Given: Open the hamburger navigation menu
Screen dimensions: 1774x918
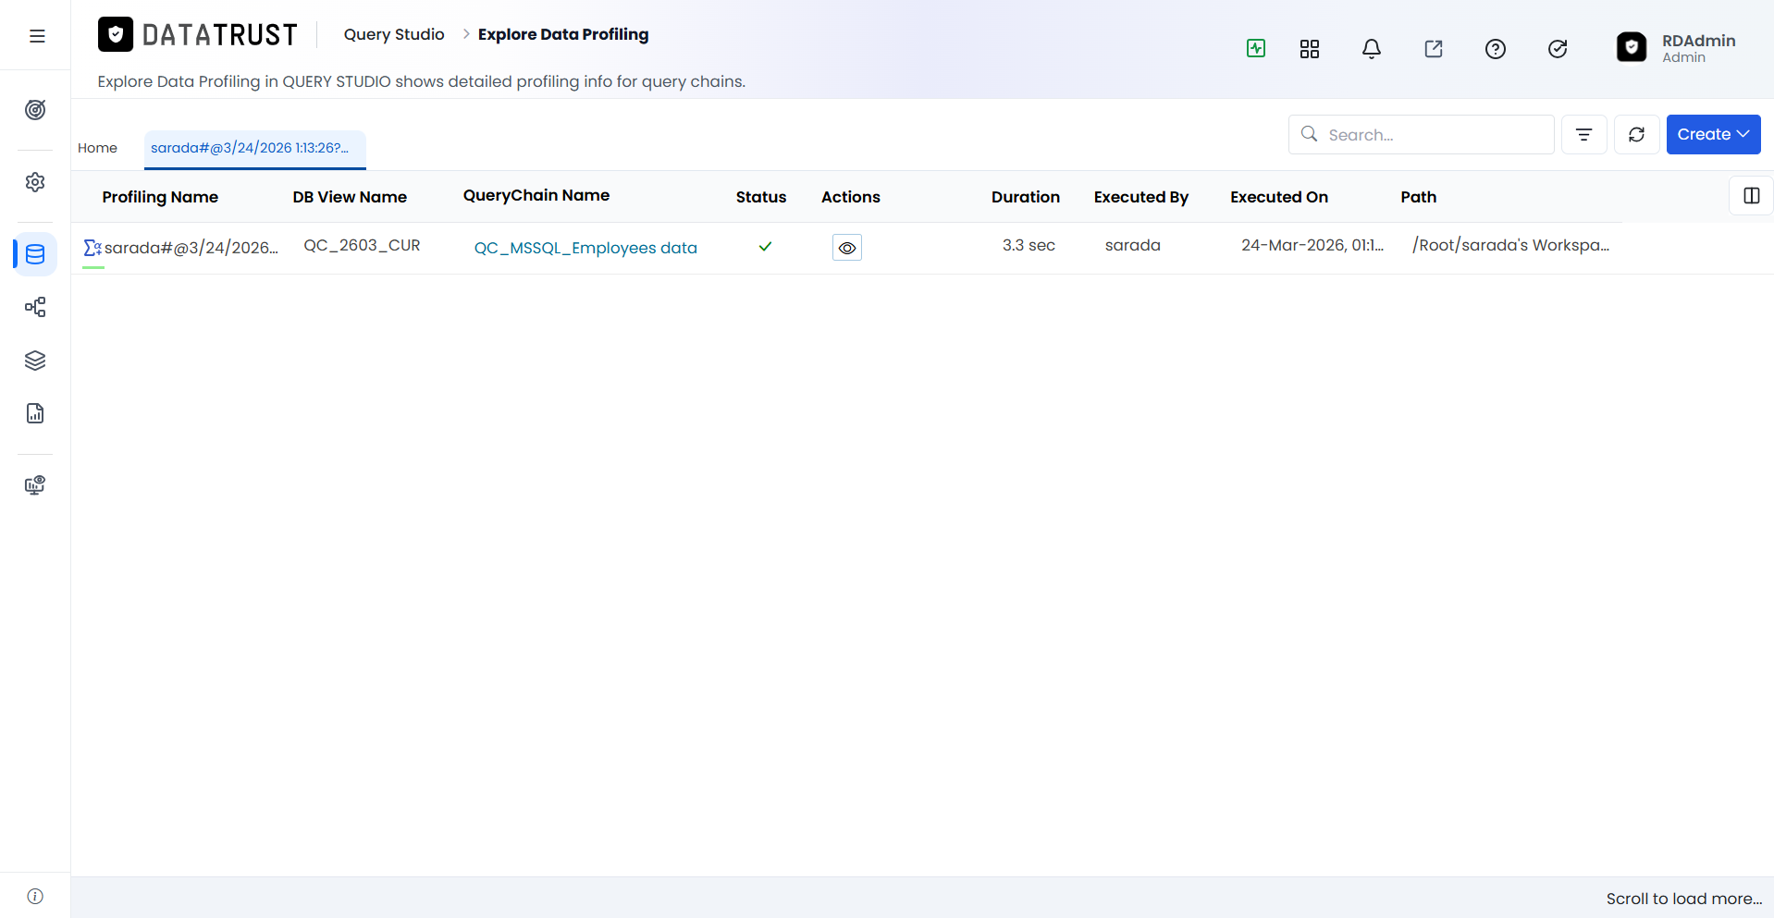Looking at the screenshot, I should (x=37, y=36).
